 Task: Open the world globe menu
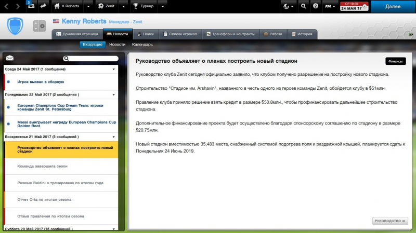tap(288, 6)
